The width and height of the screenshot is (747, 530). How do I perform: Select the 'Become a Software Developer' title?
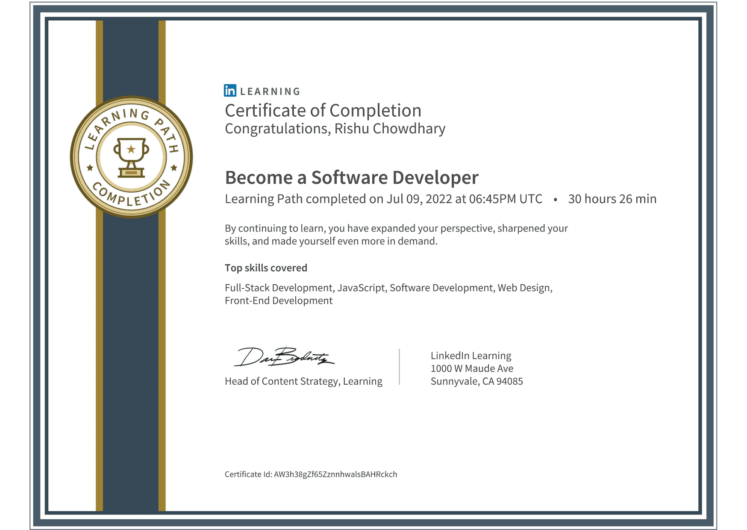pyautogui.click(x=352, y=177)
